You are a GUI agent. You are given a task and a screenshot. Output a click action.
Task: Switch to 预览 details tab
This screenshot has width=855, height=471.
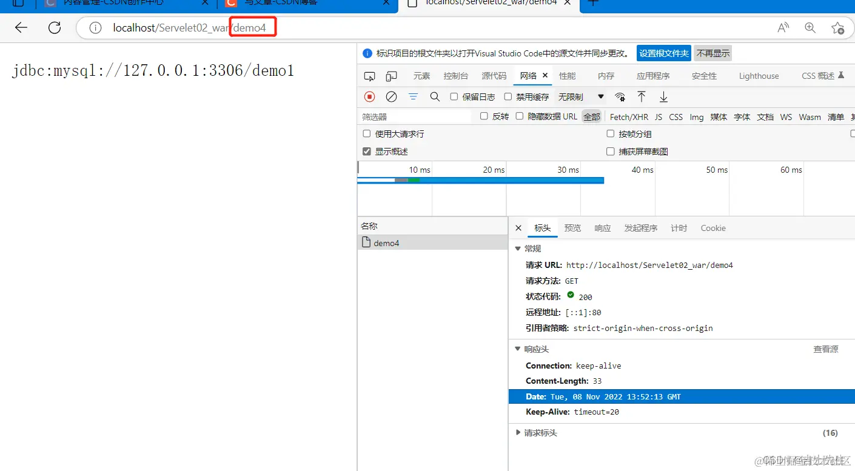coord(572,228)
